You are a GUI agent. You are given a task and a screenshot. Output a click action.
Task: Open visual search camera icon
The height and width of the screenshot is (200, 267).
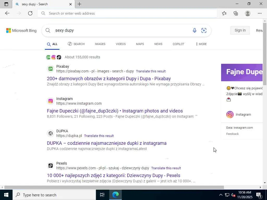(204, 30)
